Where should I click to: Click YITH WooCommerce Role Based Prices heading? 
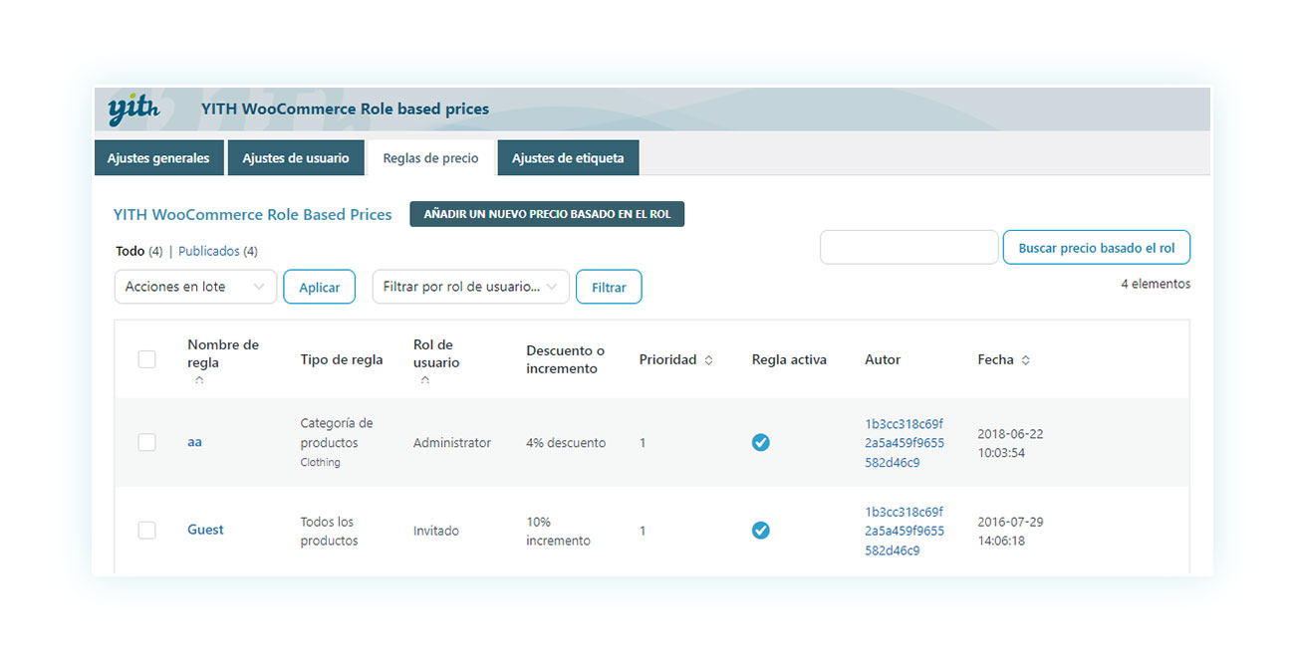253,214
